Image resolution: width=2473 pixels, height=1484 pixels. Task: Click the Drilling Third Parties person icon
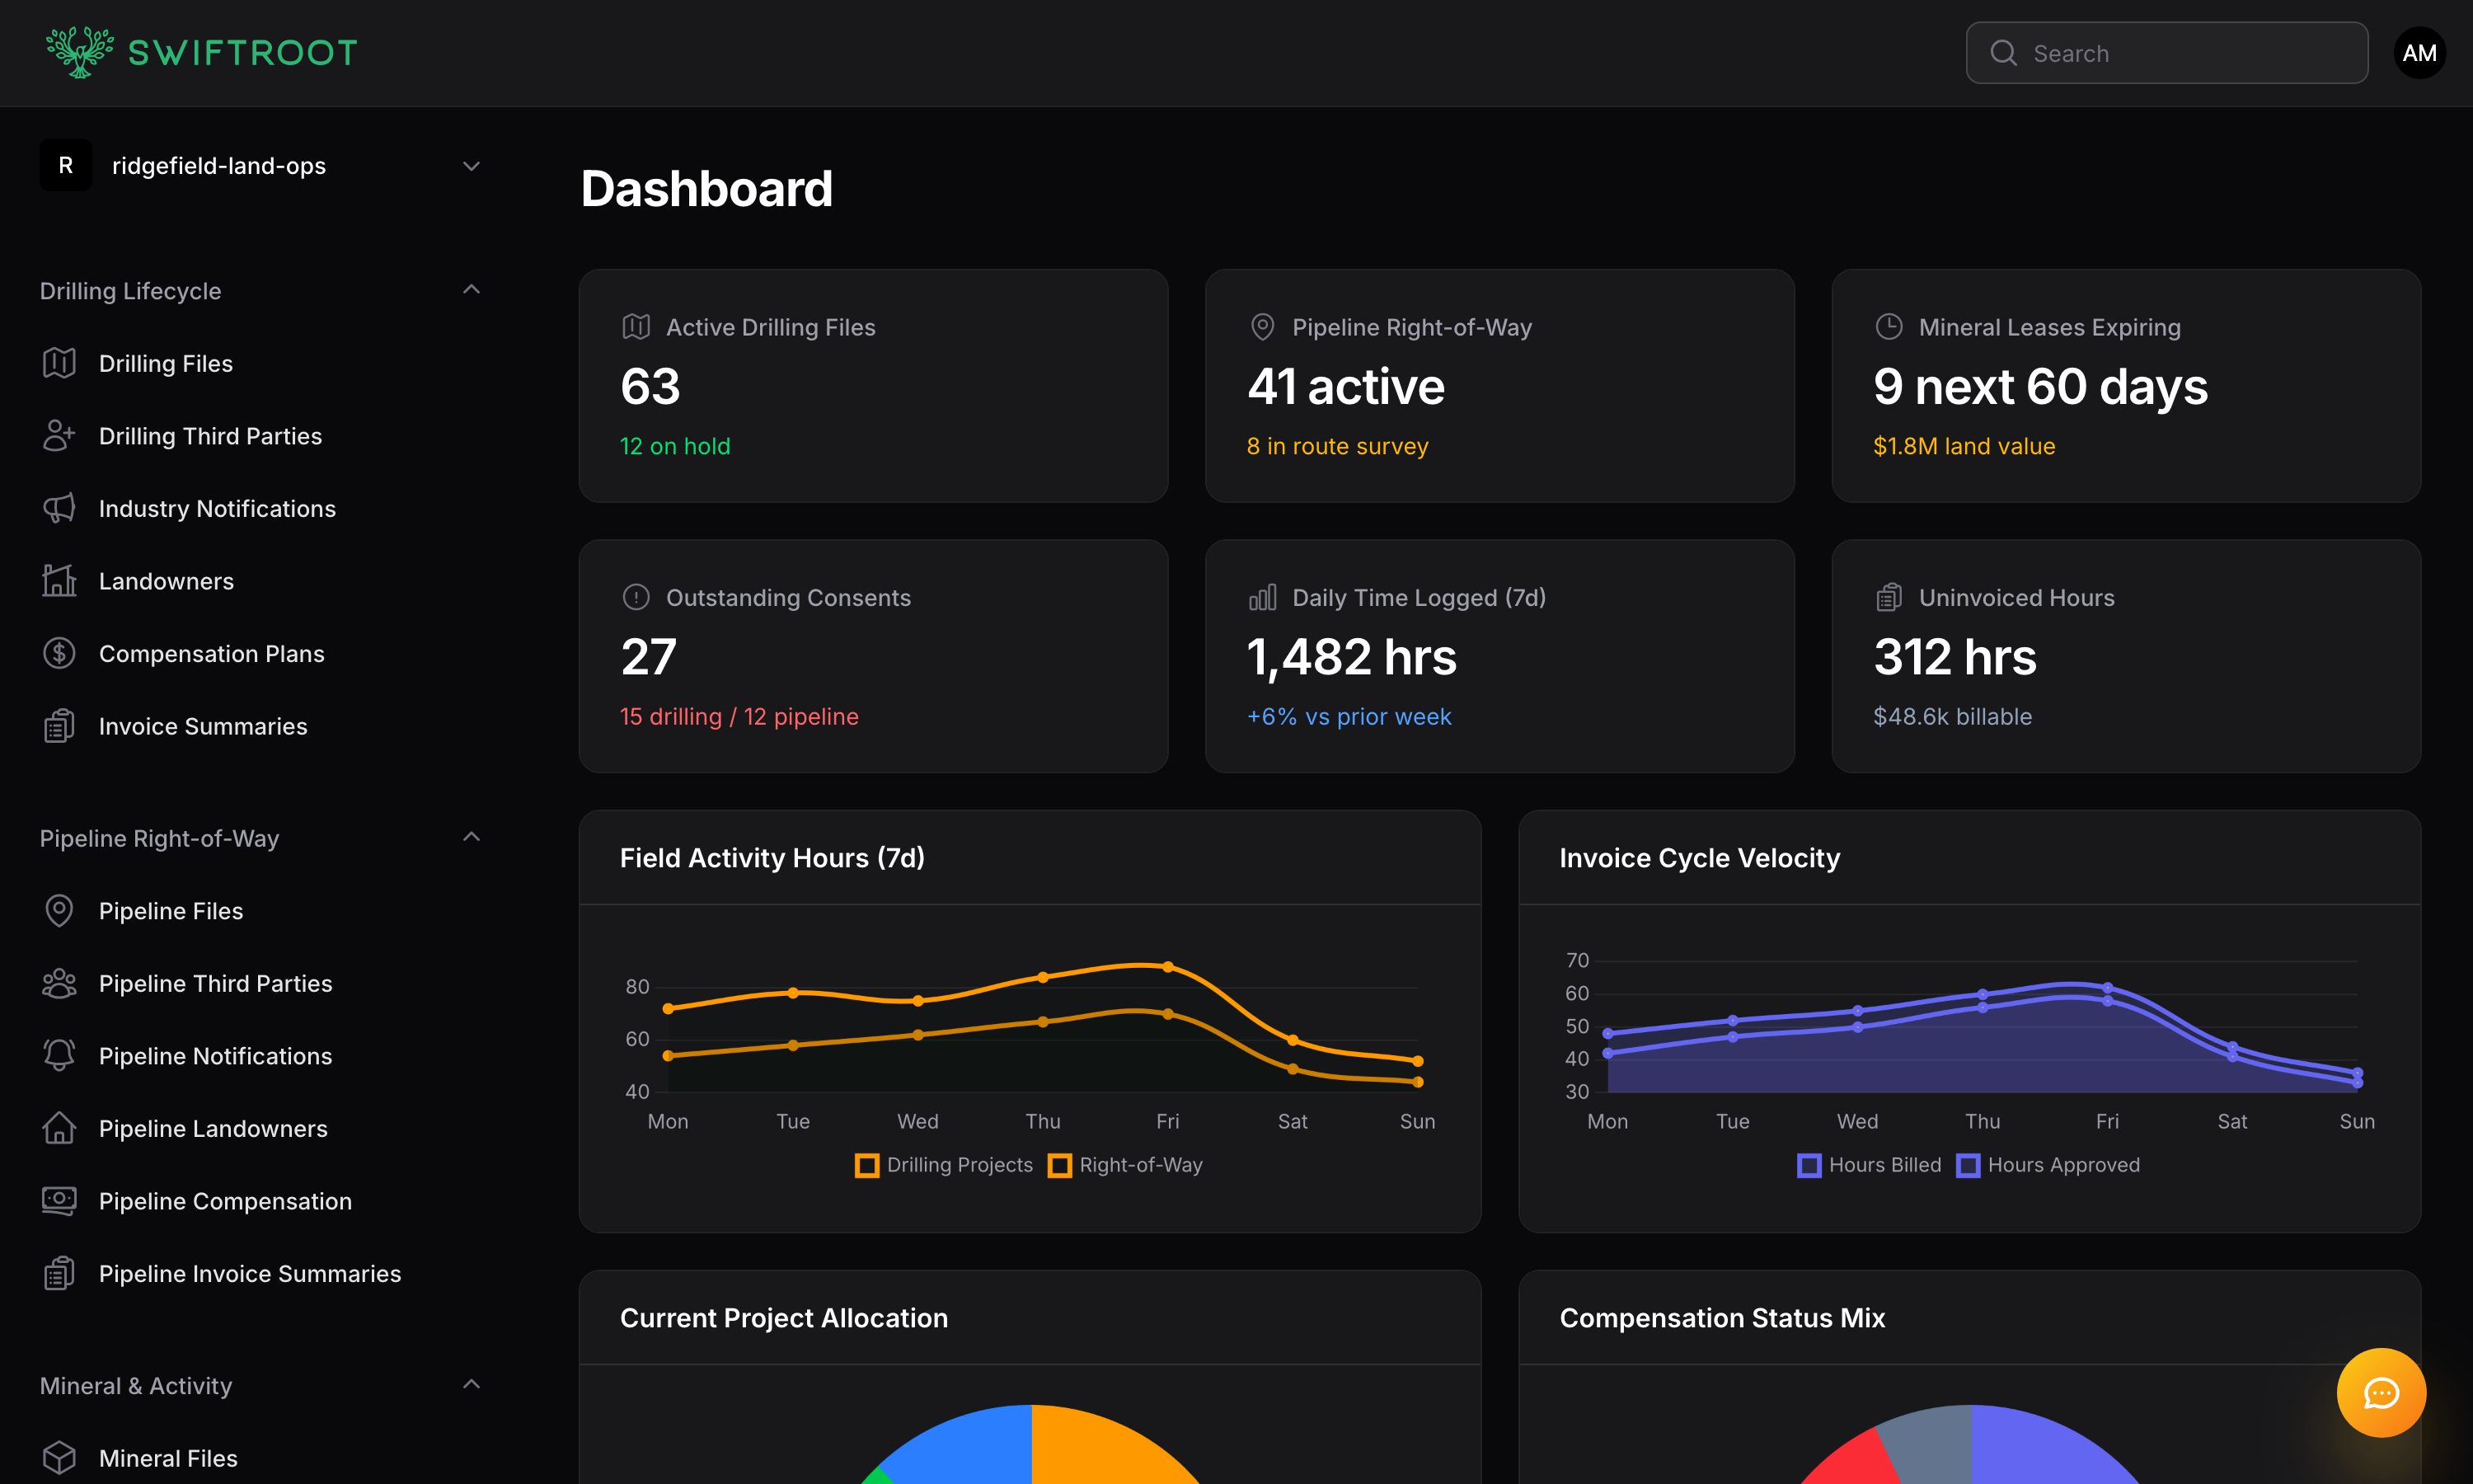pos(59,436)
